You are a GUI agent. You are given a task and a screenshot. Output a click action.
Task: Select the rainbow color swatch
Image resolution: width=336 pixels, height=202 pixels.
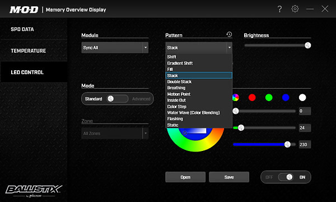pos(236,98)
